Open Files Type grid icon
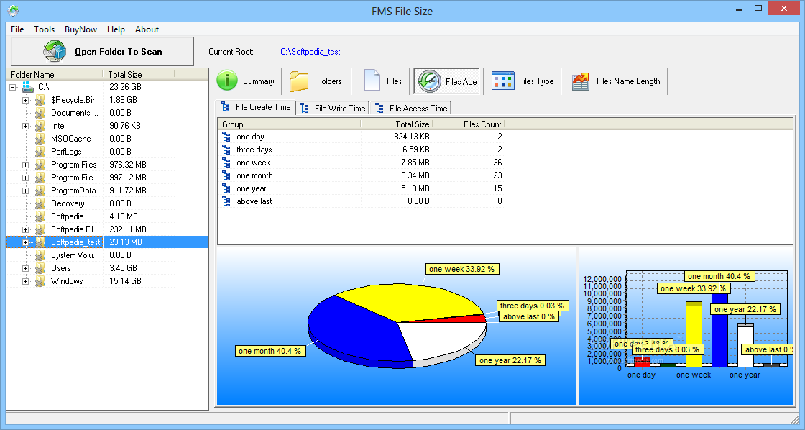Viewport: 805px width, 430px height. [502, 81]
